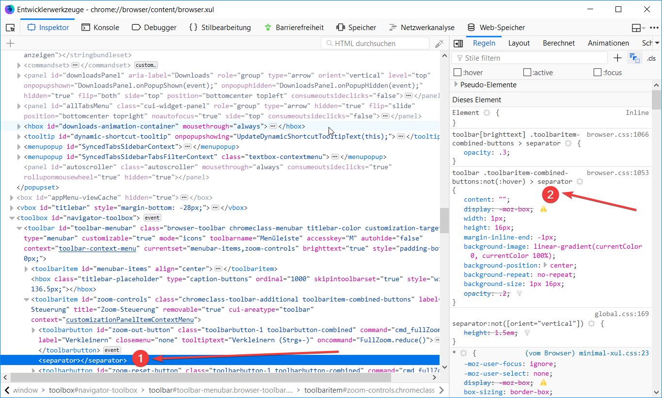
Task: Enable the :hover pseudo-class checkbox
Action: (x=457, y=73)
